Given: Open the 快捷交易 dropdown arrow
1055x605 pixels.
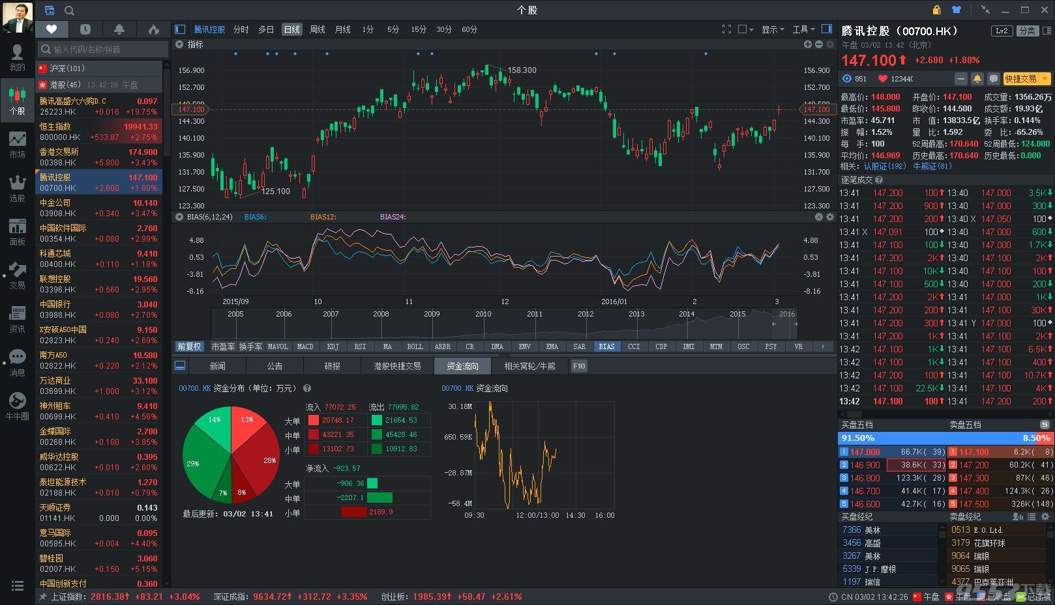Looking at the screenshot, I should click(1045, 79).
